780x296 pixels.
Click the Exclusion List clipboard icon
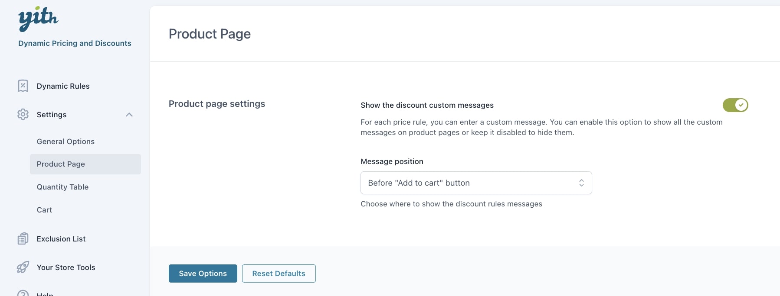[23, 238]
